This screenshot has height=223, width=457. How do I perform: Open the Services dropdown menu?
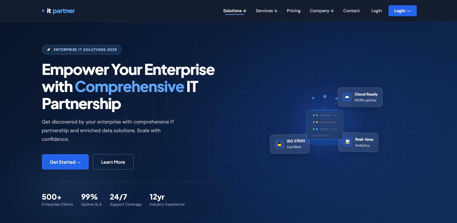pyautogui.click(x=267, y=11)
